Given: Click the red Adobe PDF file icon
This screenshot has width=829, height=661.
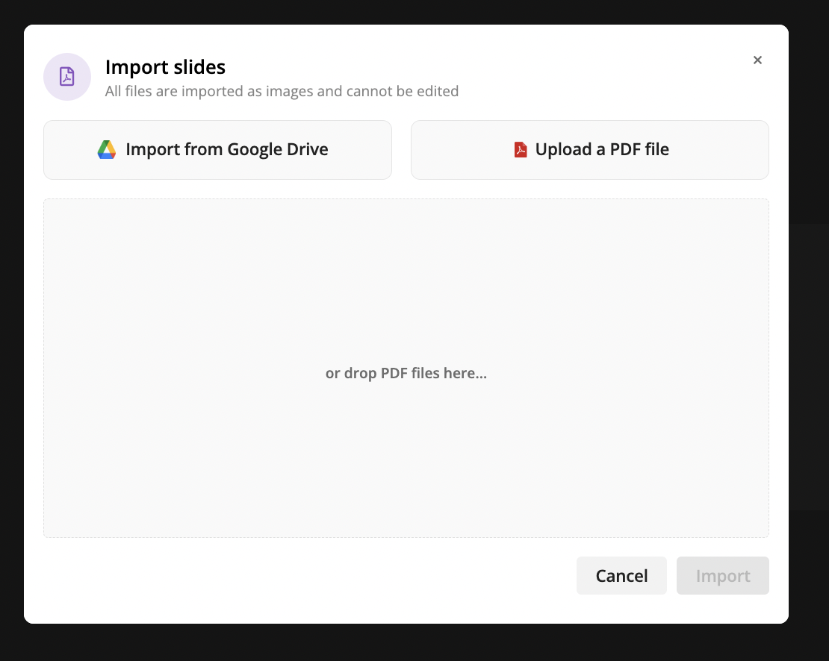Looking at the screenshot, I should click(x=521, y=149).
